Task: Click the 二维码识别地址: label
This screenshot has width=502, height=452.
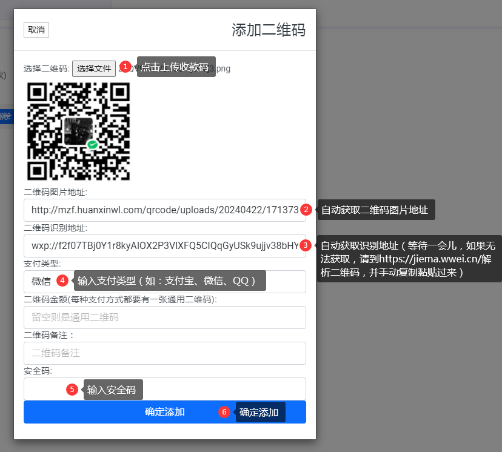Action: pyautogui.click(x=55, y=228)
